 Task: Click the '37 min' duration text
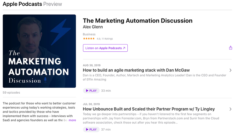(106, 129)
